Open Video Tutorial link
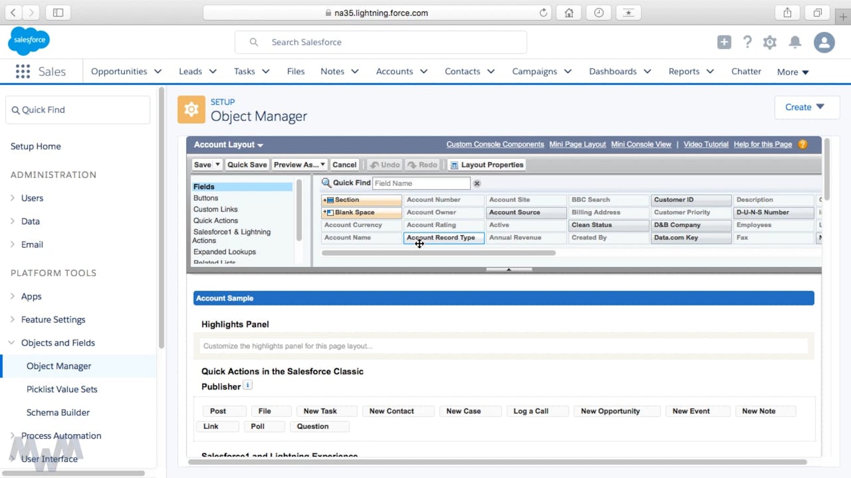The height and width of the screenshot is (478, 851). [x=706, y=144]
